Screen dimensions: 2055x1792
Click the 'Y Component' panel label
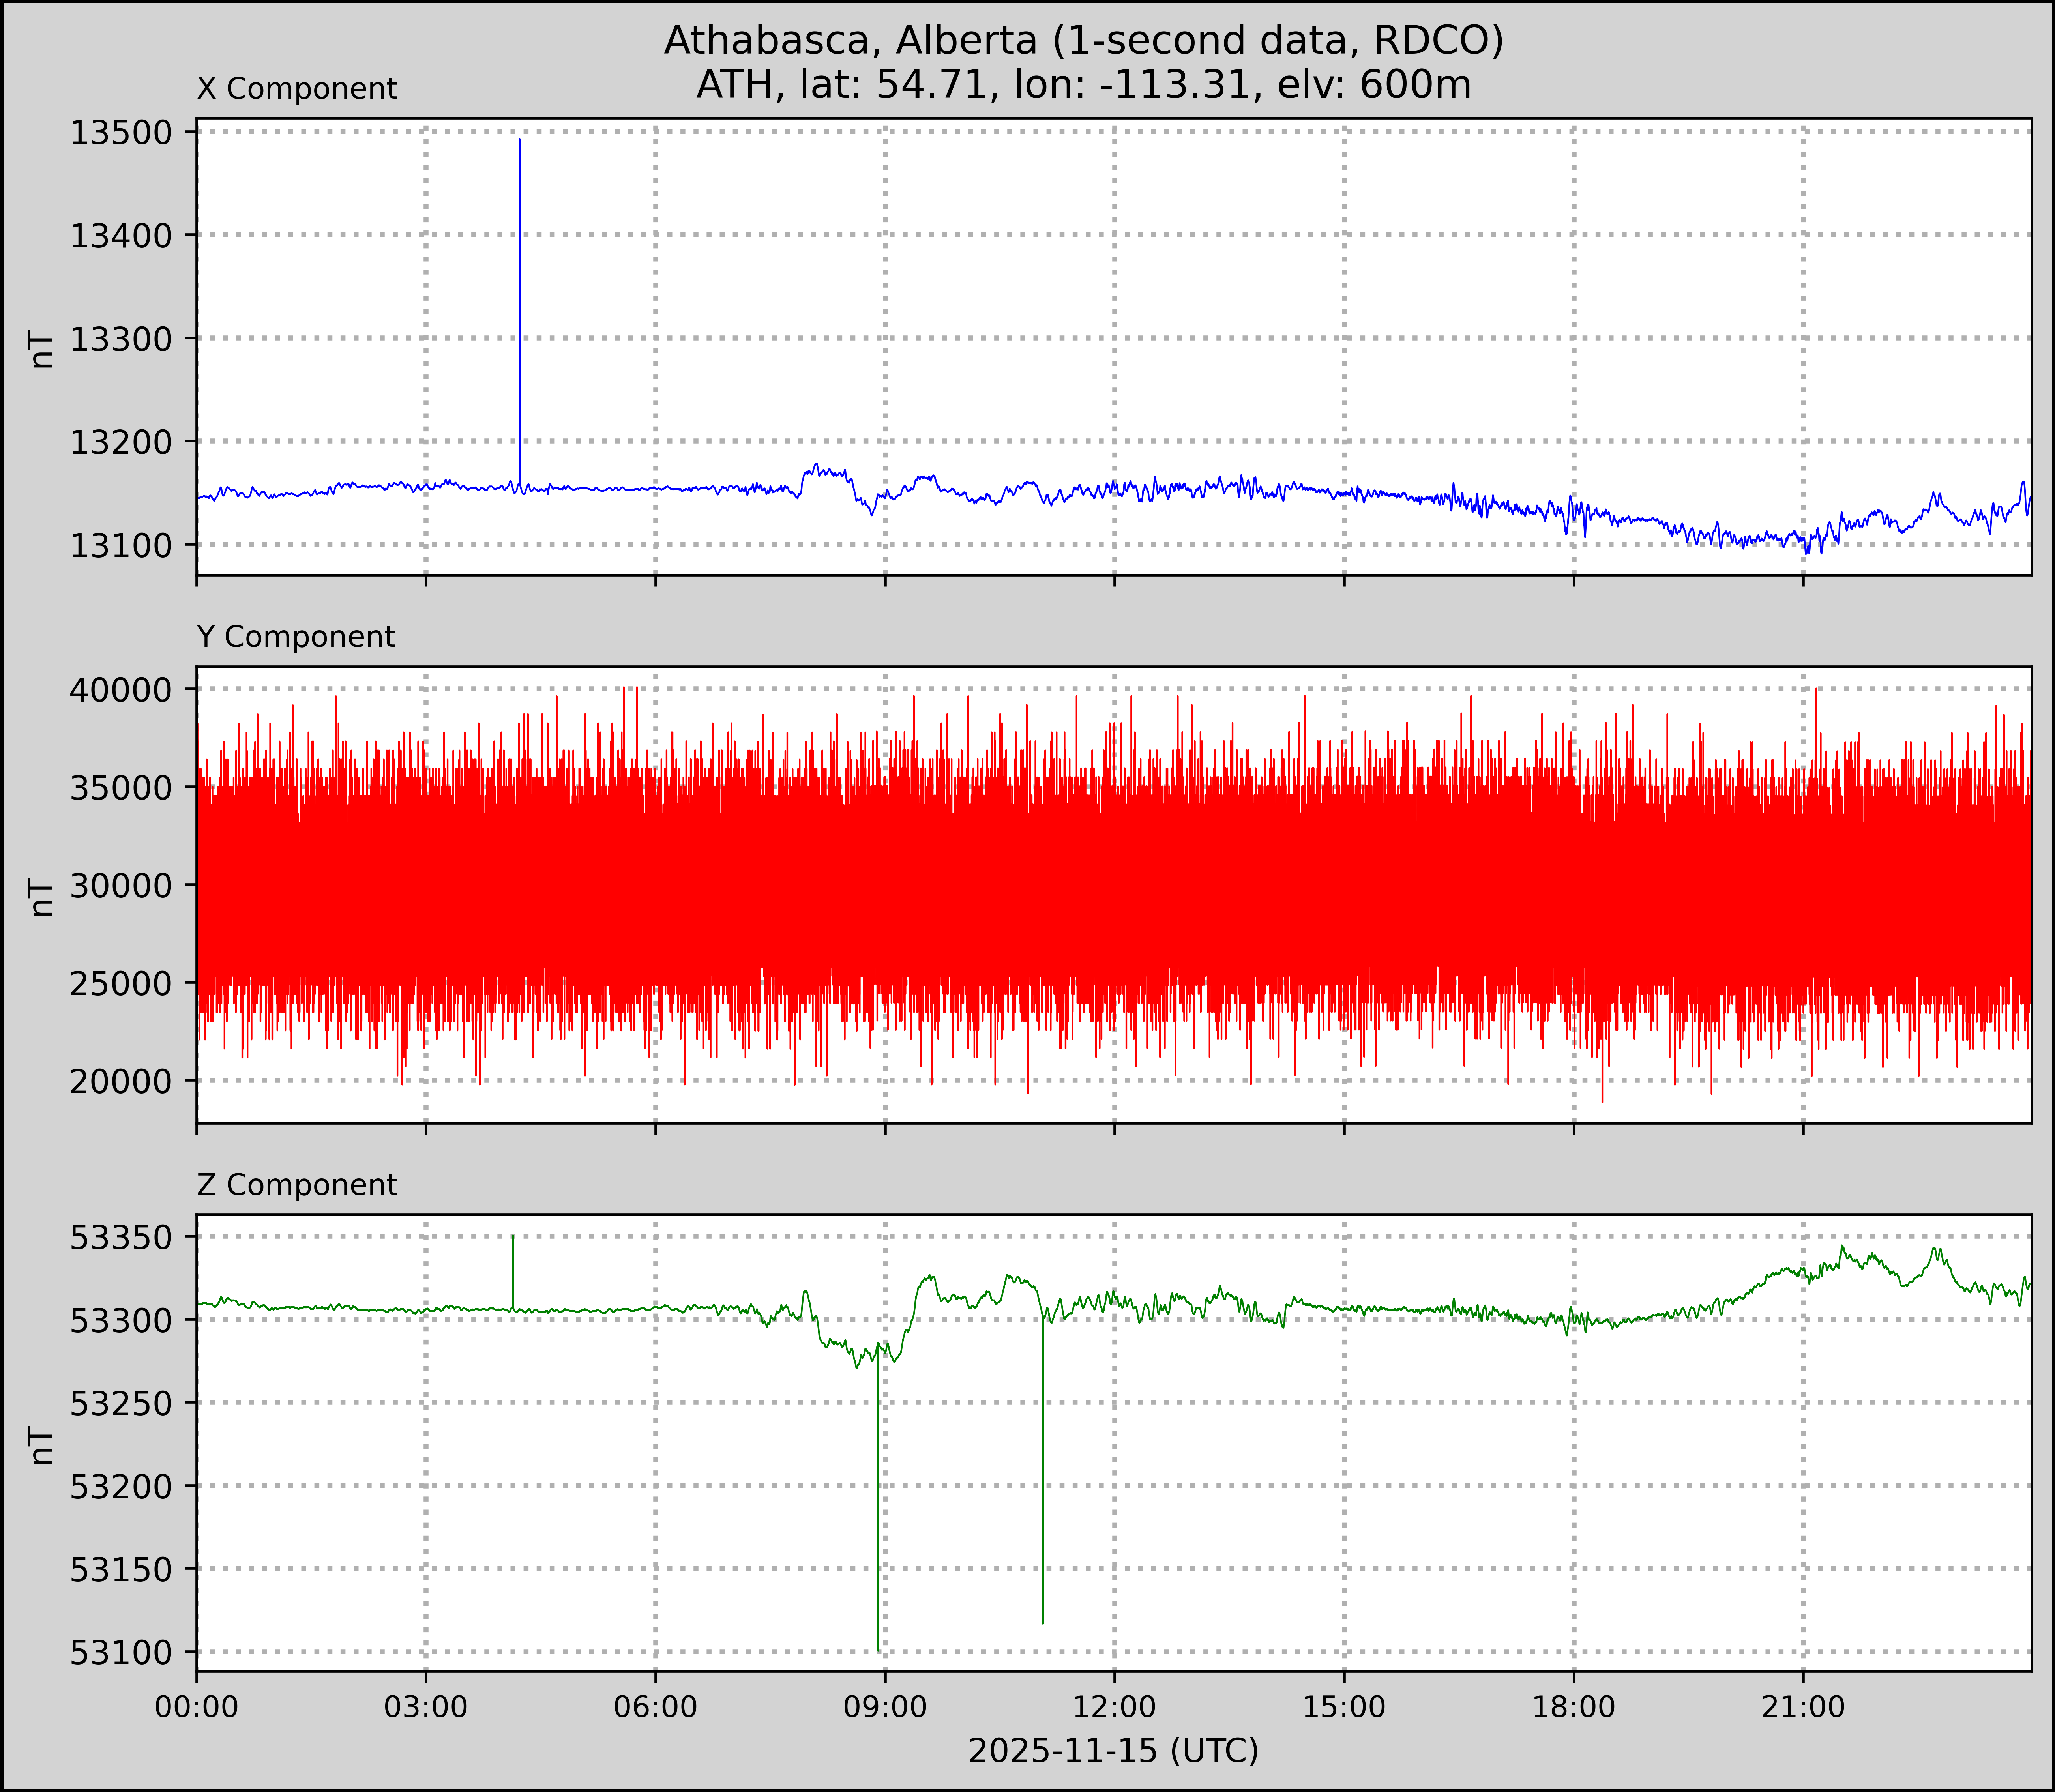(x=296, y=637)
